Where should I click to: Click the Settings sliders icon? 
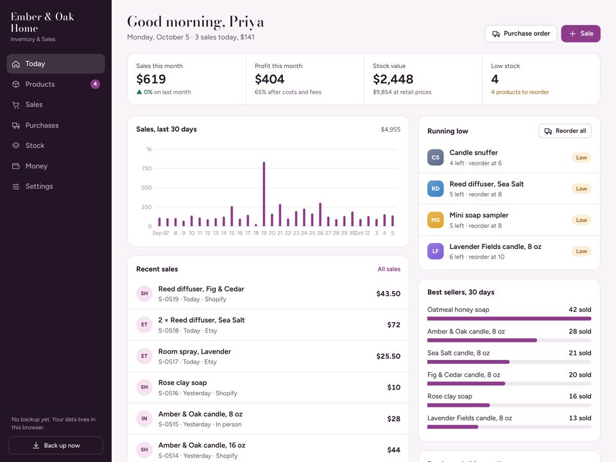click(15, 187)
